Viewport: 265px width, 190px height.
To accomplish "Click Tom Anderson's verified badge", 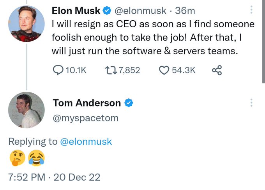I will 129,103.
